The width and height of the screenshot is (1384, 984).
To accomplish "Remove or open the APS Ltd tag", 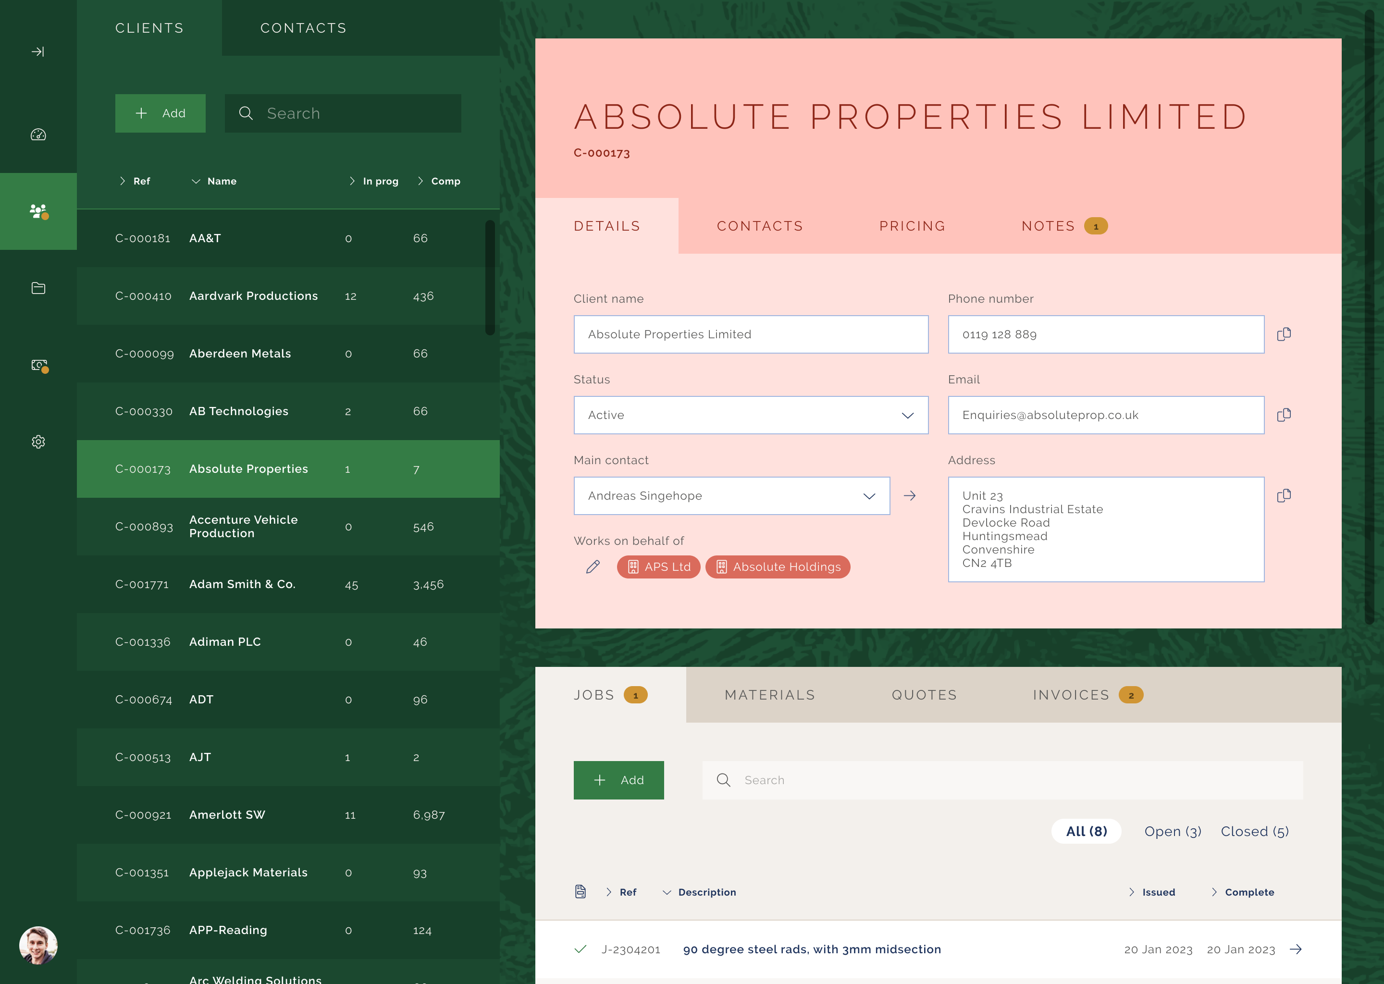I will [658, 566].
